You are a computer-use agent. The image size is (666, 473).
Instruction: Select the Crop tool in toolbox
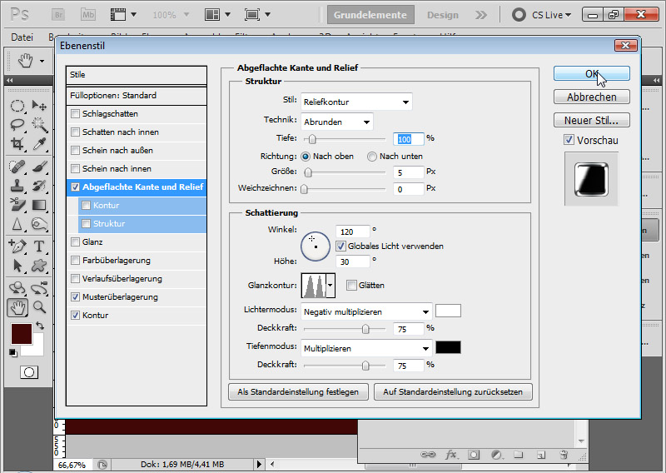(x=17, y=144)
